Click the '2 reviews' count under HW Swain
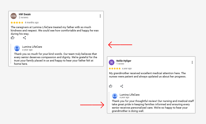Image resolution: width=206 pixels, height=124 pixels. 23,18
